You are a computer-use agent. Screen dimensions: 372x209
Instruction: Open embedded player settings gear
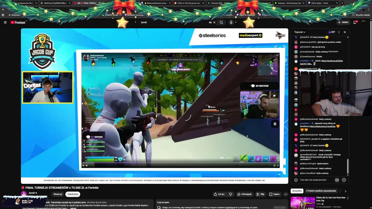(x=274, y=165)
